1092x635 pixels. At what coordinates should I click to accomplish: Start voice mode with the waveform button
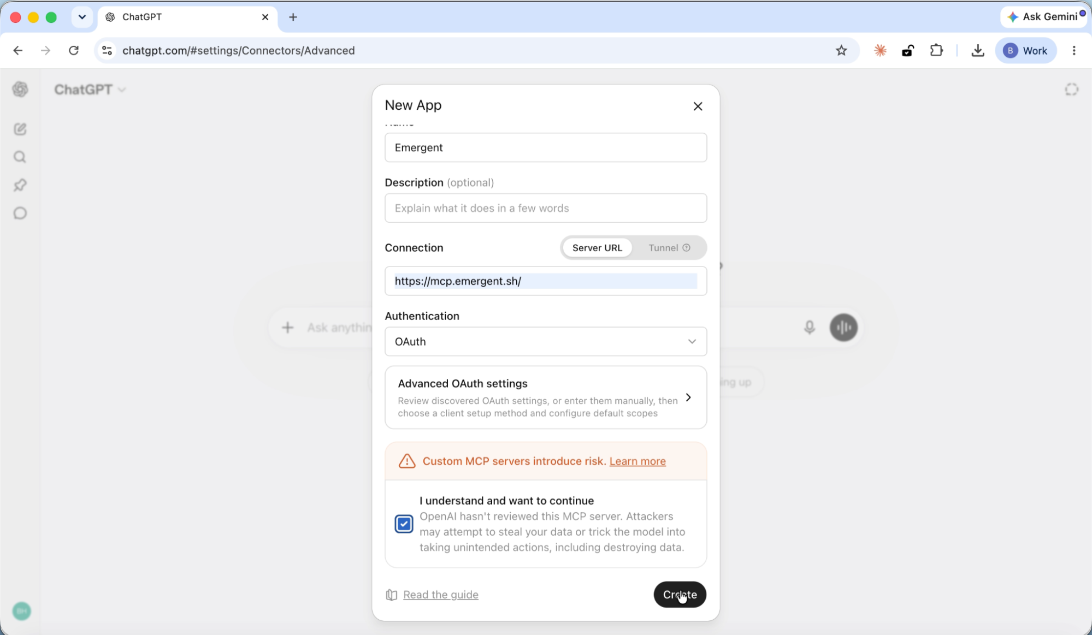[843, 328]
